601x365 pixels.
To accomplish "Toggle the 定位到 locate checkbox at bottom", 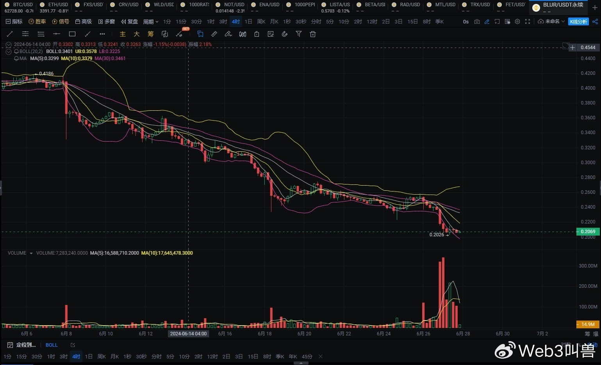I will [10, 345].
